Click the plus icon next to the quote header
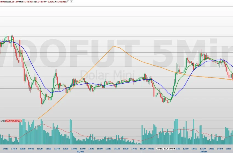 [72, 2]
